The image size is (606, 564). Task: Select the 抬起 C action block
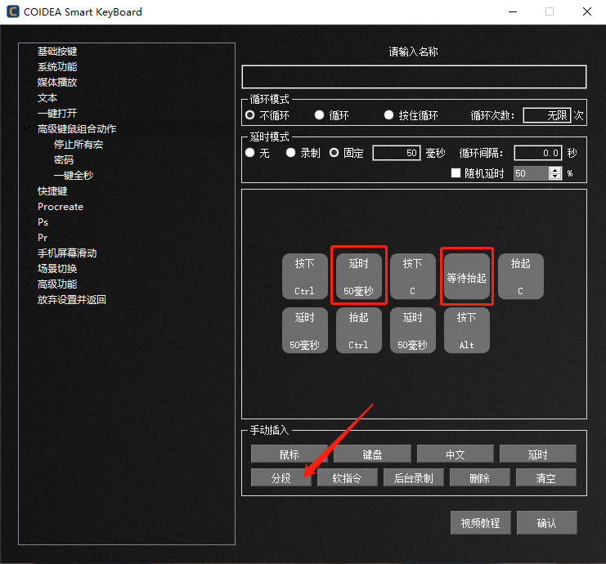[x=521, y=276]
